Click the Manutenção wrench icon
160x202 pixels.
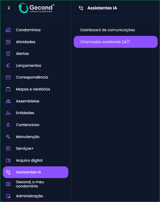(x=8, y=137)
